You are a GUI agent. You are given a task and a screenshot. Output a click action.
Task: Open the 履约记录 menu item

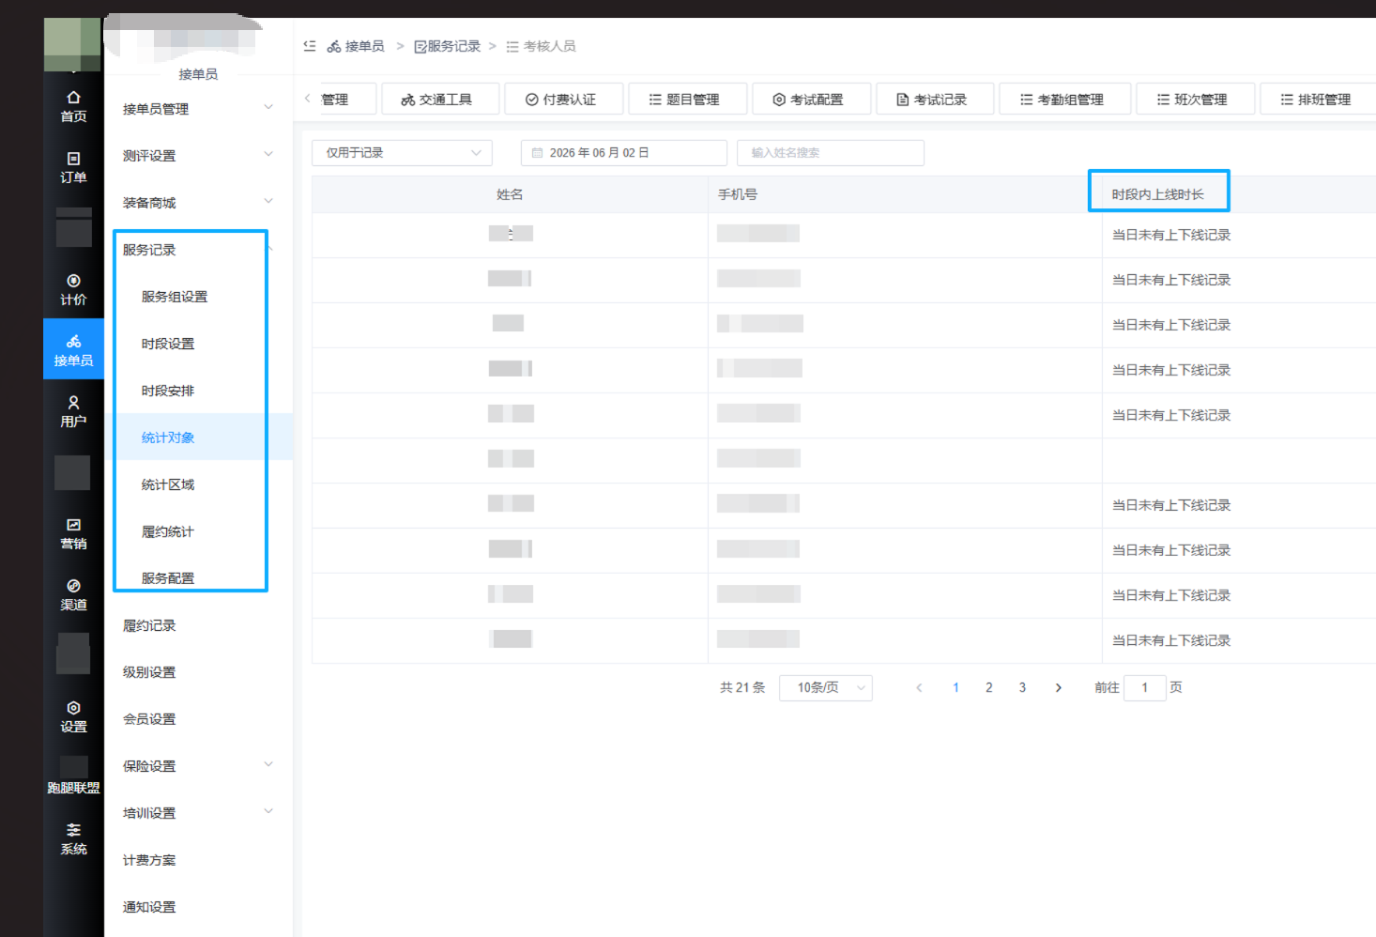pyautogui.click(x=149, y=625)
